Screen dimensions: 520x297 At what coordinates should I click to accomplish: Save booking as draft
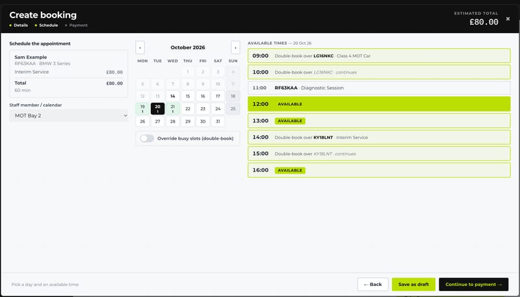413,285
